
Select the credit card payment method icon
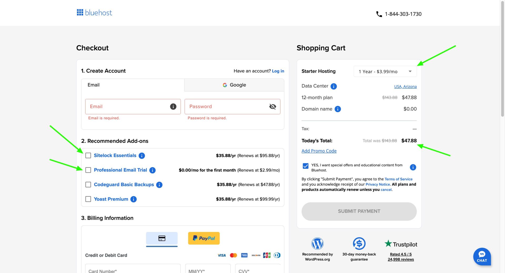pyautogui.click(x=161, y=238)
